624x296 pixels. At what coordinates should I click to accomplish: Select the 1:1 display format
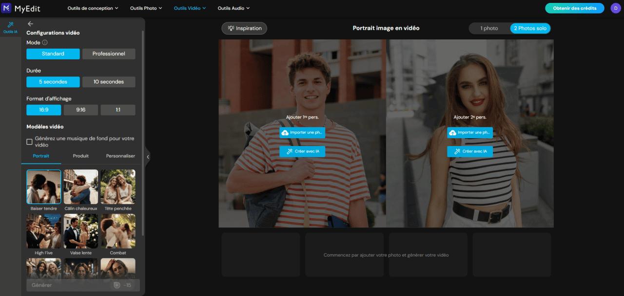pyautogui.click(x=118, y=110)
